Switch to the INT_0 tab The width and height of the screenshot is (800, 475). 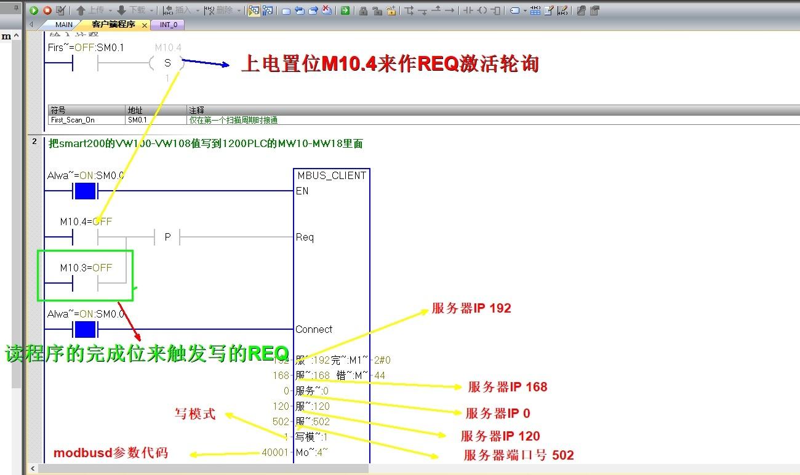click(169, 25)
